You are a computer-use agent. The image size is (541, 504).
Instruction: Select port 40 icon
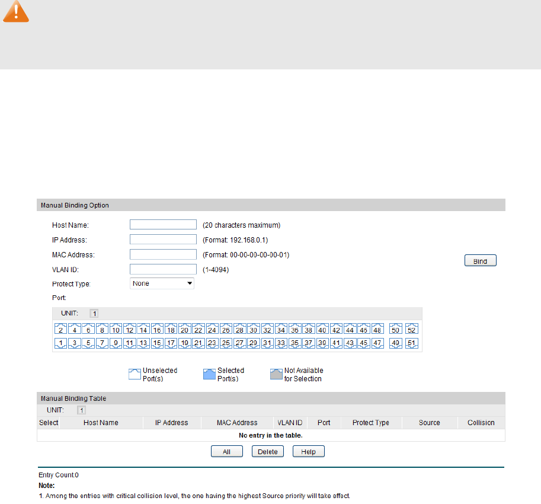[322, 329]
